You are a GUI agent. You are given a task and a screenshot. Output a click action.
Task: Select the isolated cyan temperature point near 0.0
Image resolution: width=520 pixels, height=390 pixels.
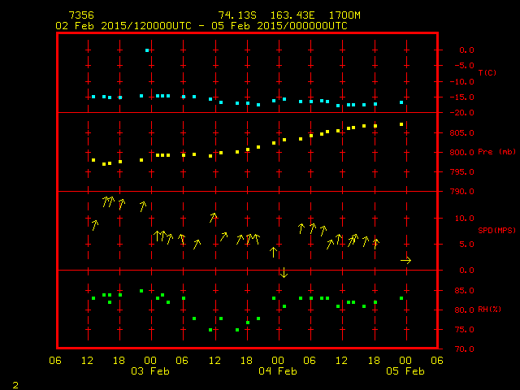click(x=147, y=50)
